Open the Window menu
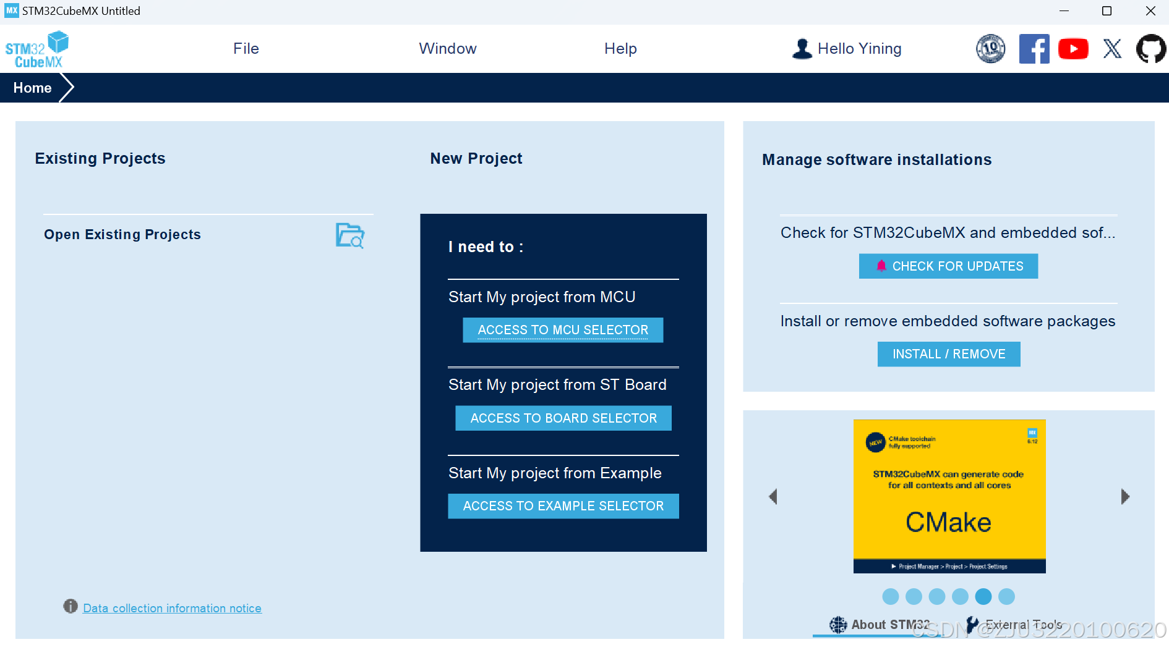The image size is (1169, 650). (448, 49)
